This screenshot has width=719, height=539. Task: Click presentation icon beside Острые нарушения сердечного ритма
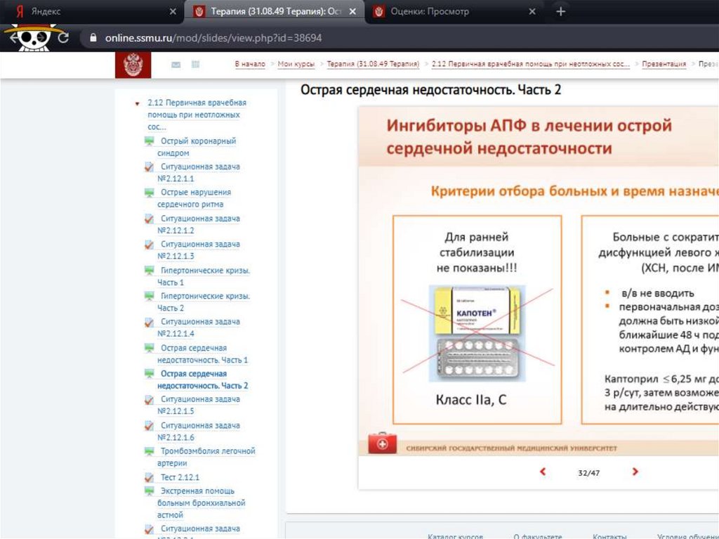[150, 193]
